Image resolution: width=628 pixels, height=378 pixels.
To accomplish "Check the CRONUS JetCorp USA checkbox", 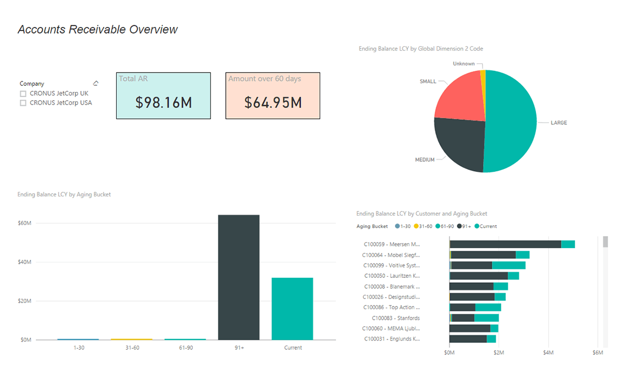I will coord(23,103).
